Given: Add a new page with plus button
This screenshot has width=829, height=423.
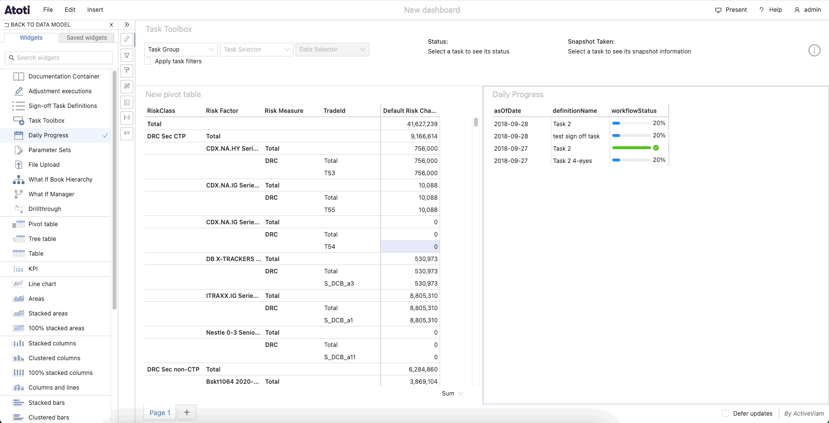Looking at the screenshot, I should coord(187,413).
